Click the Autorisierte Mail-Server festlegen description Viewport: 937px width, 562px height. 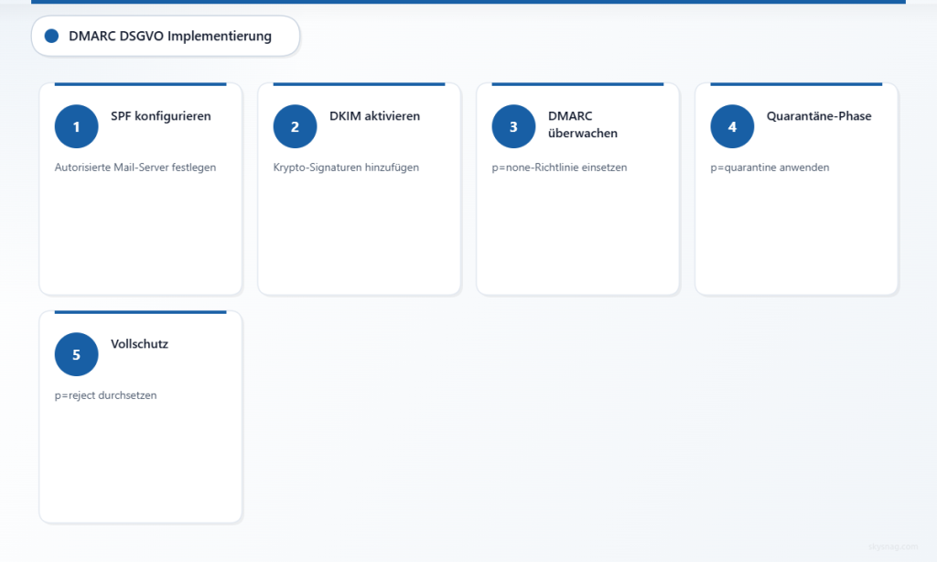(x=135, y=168)
